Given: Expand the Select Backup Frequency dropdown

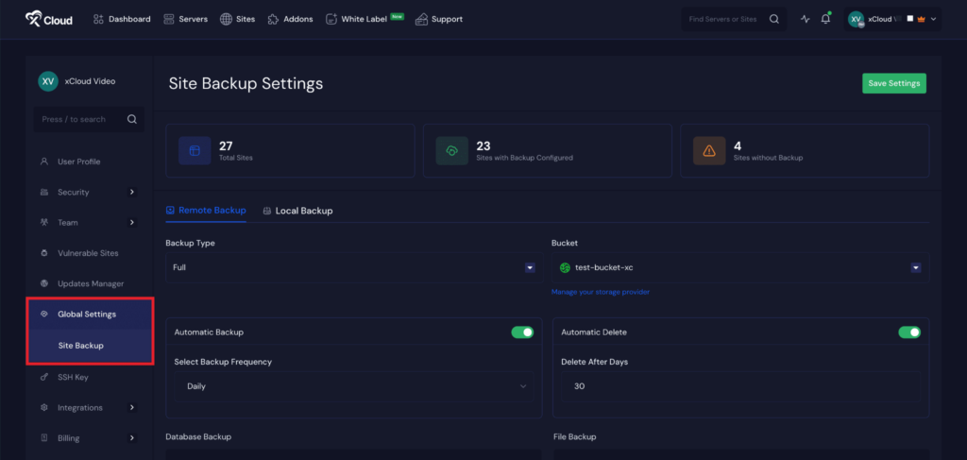Looking at the screenshot, I should click(x=353, y=386).
